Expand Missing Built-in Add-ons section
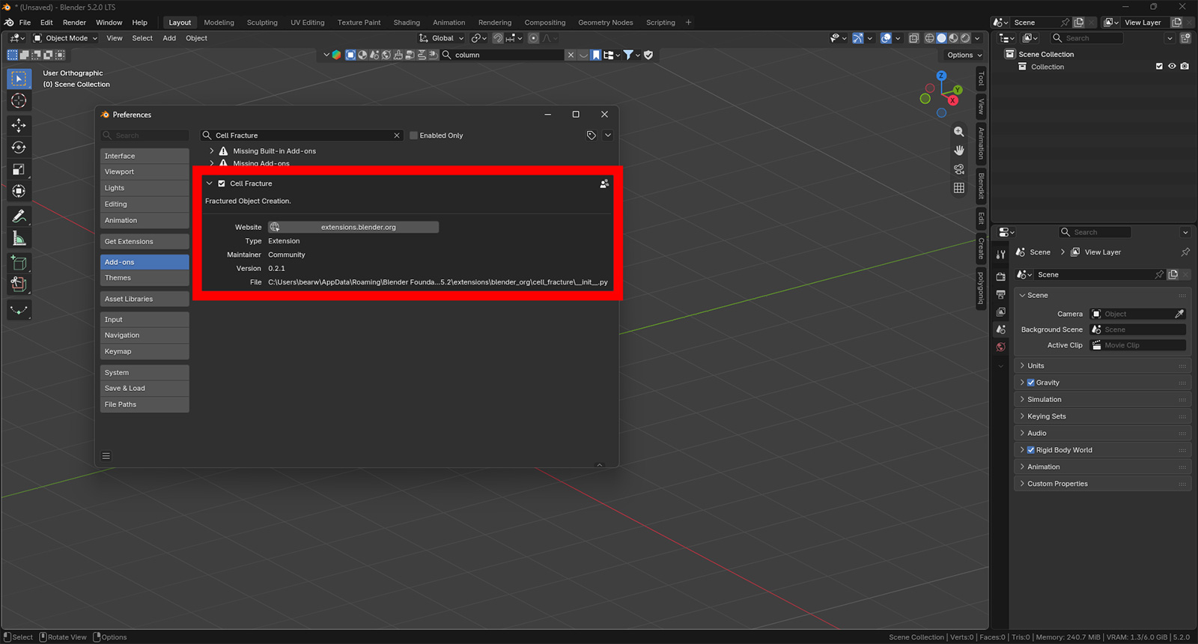 (x=212, y=151)
